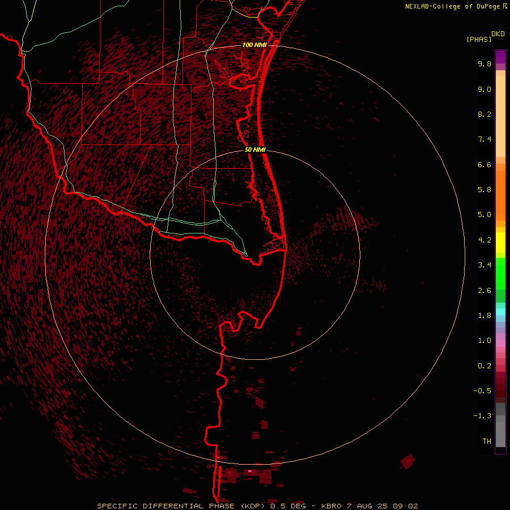Click the 1.0 legend label
Viewport: 510px width, 510px height.
pyautogui.click(x=484, y=341)
